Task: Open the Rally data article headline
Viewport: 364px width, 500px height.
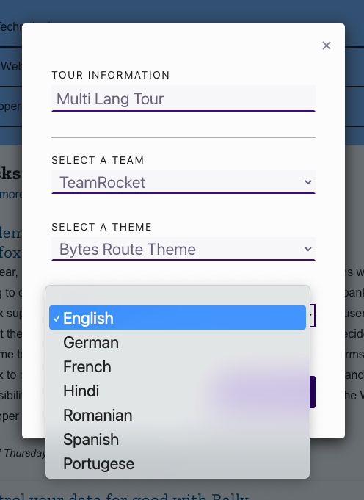Action: pos(124,496)
